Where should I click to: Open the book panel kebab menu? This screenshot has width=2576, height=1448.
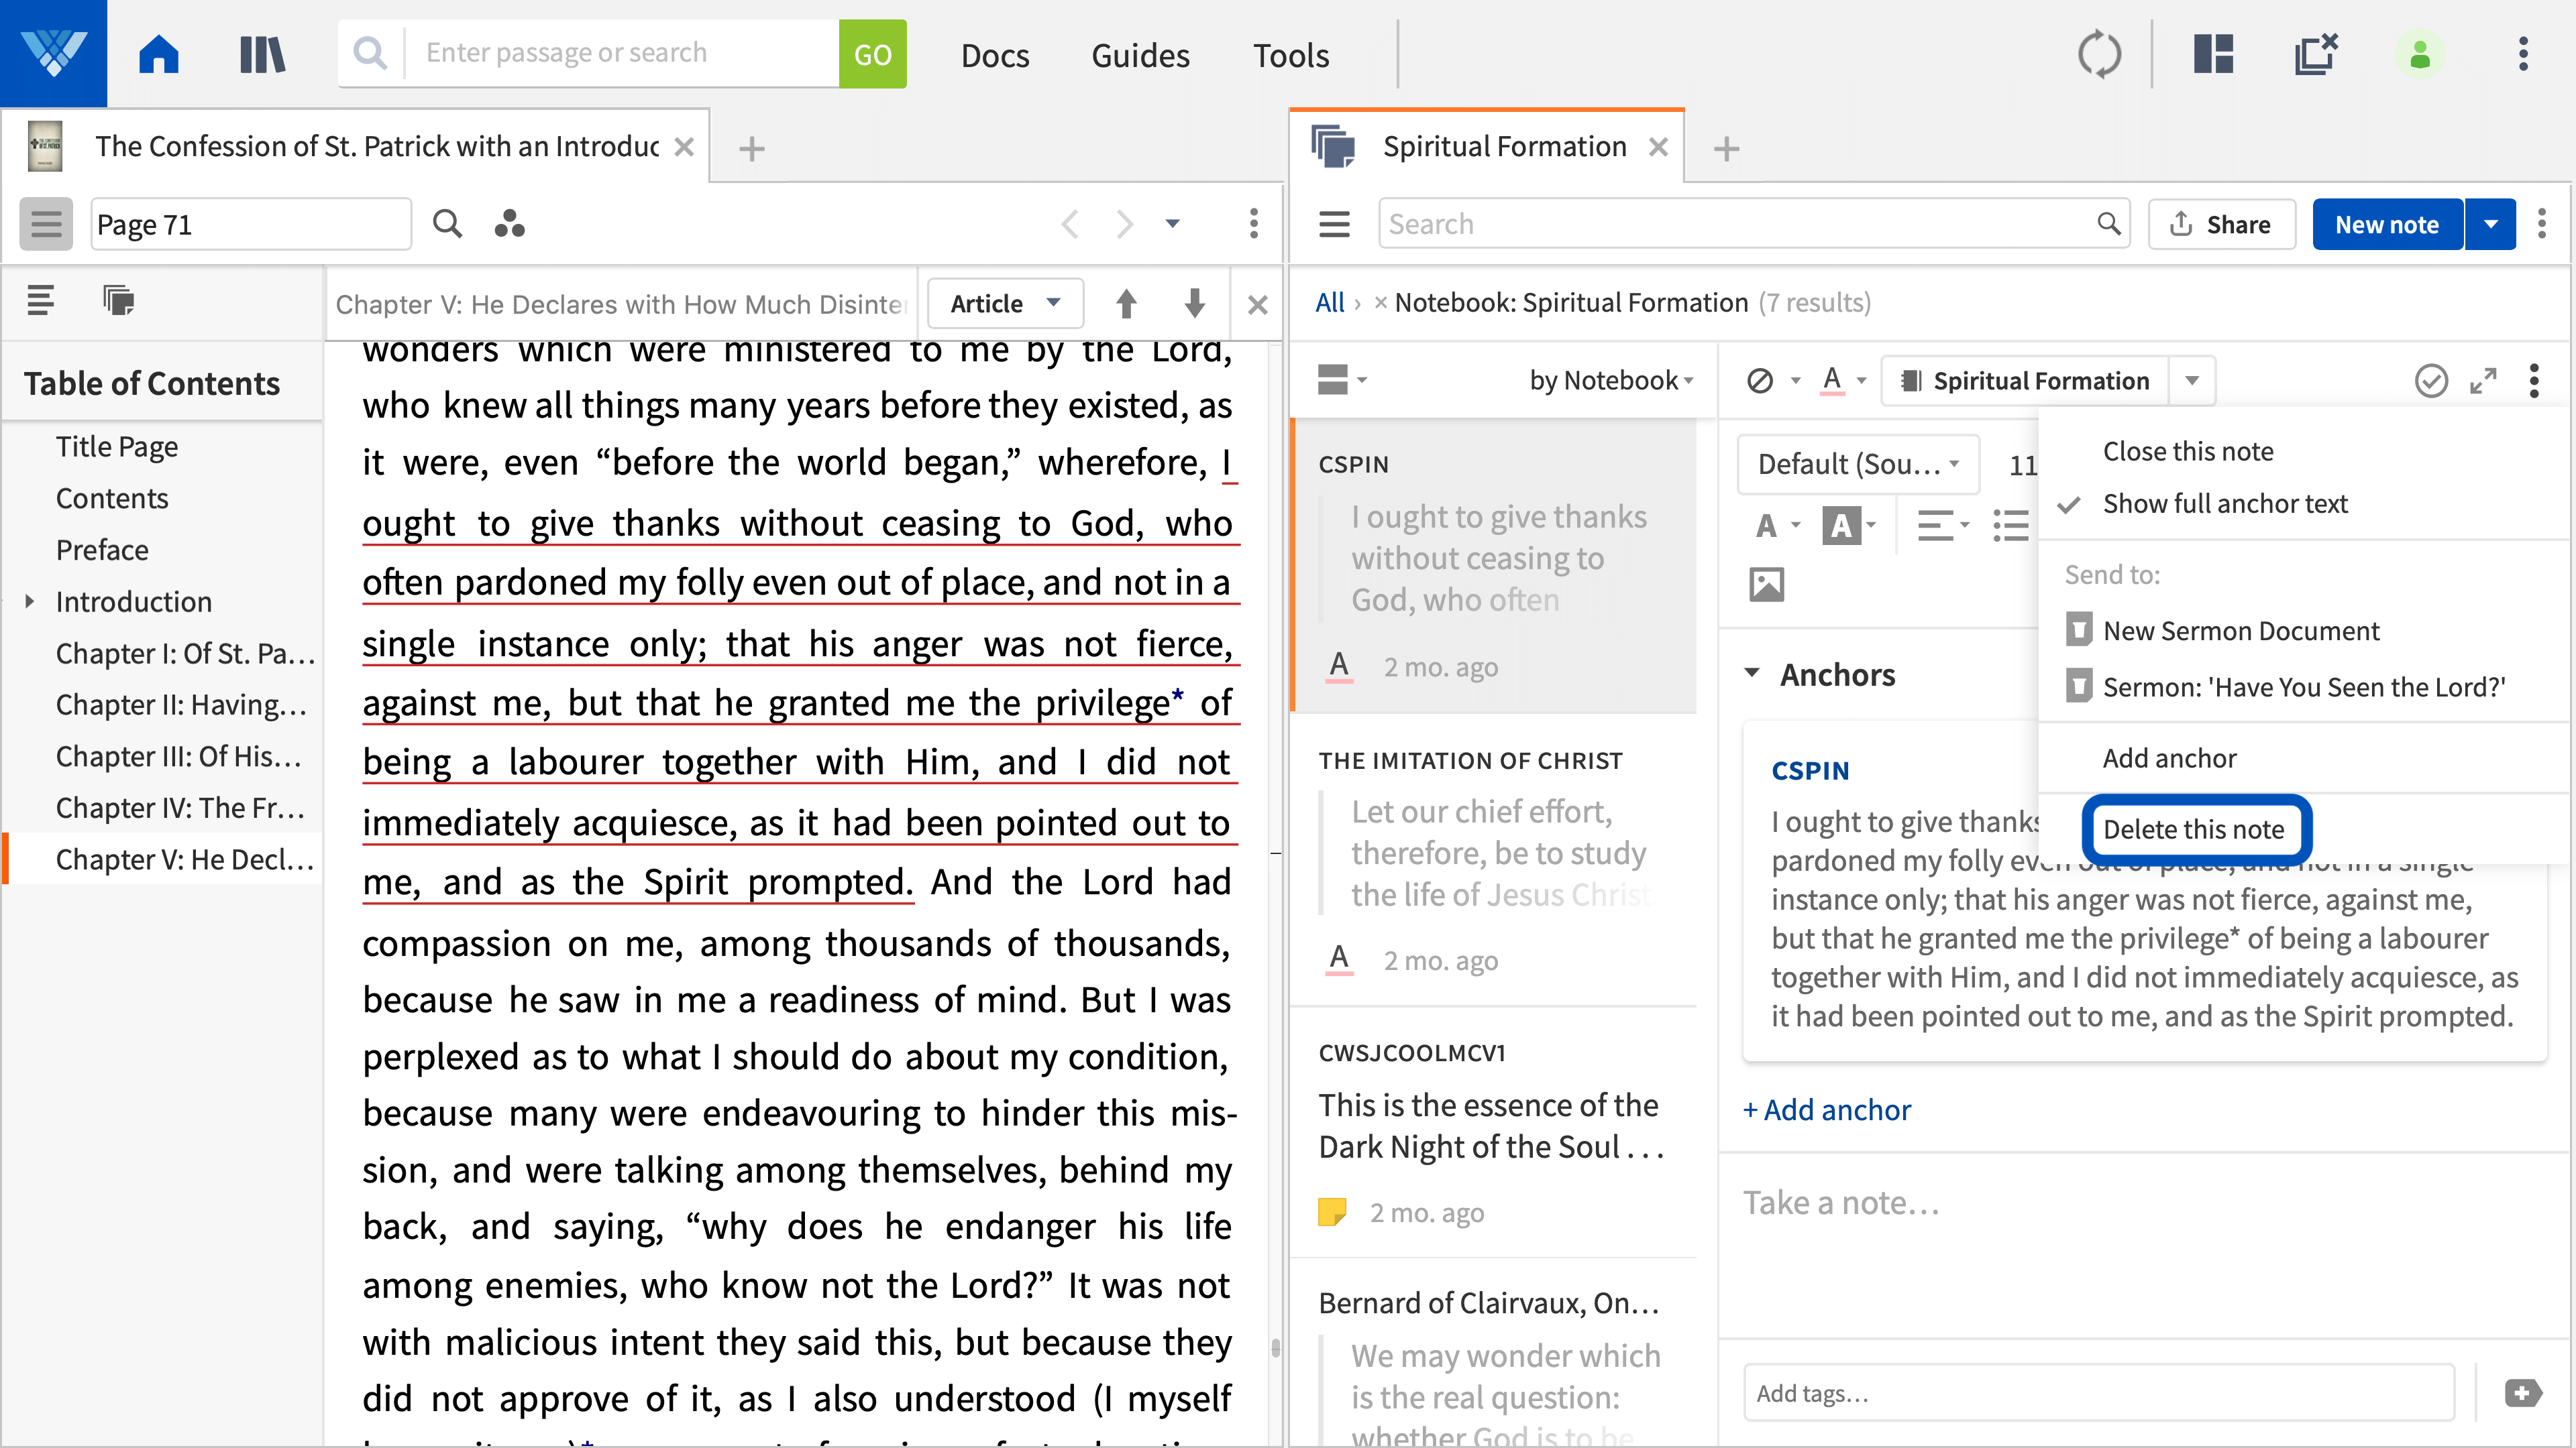1253,224
